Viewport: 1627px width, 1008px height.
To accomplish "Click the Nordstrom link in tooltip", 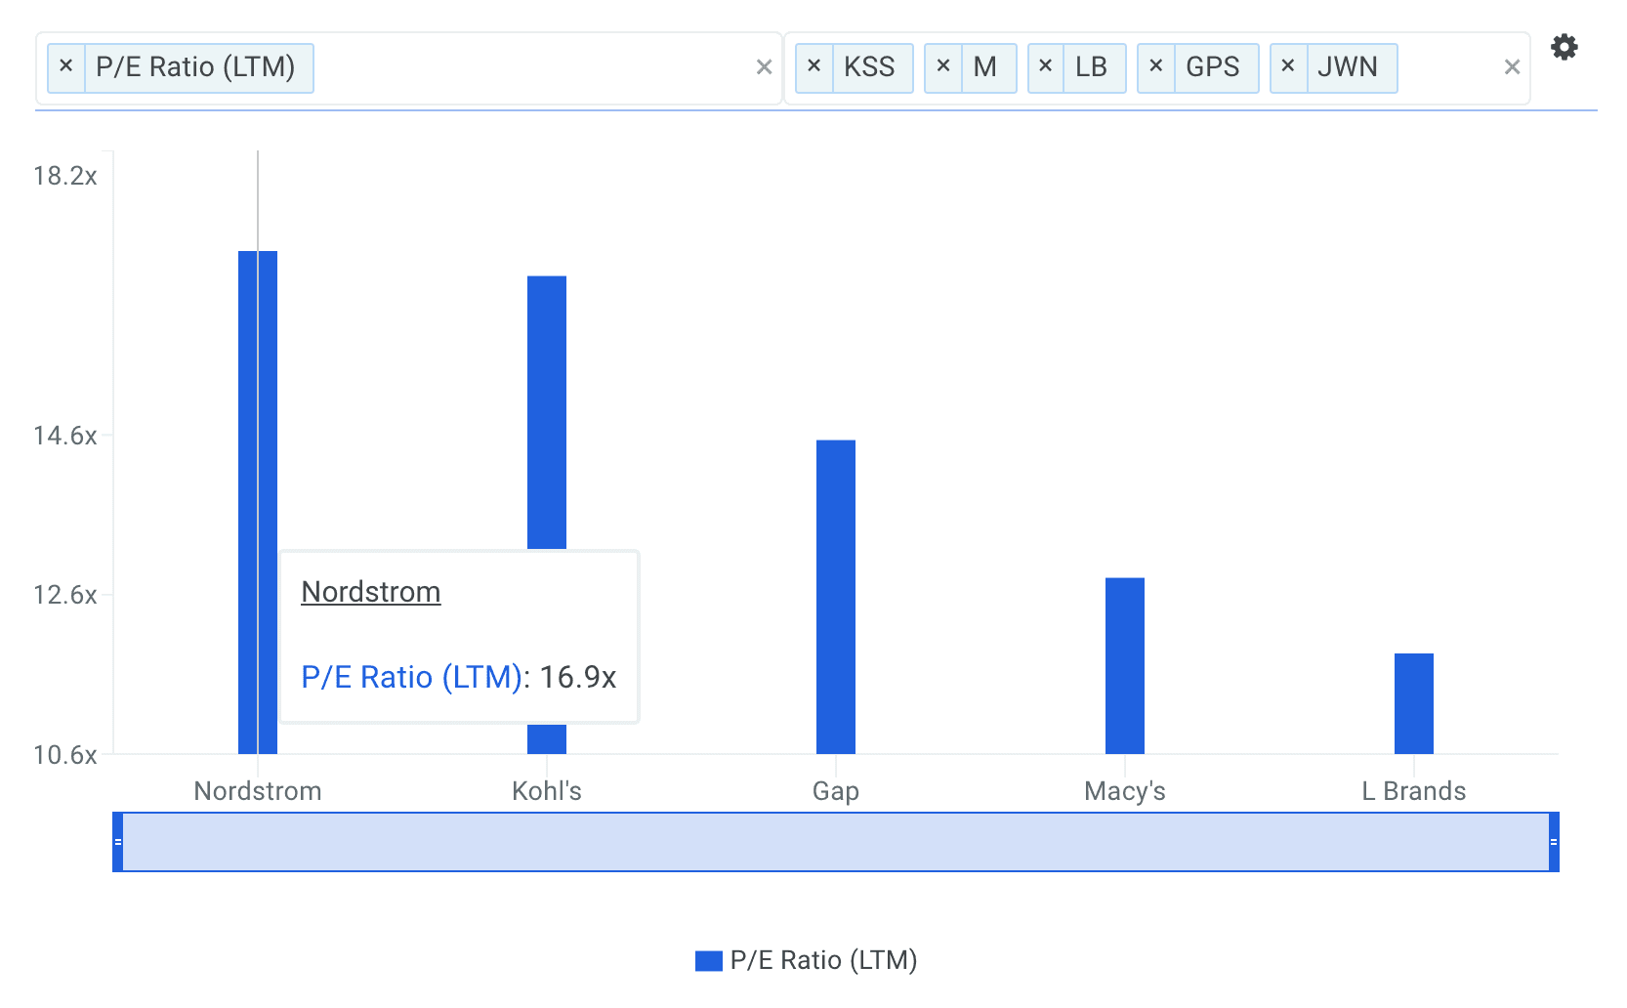I will point(370,592).
